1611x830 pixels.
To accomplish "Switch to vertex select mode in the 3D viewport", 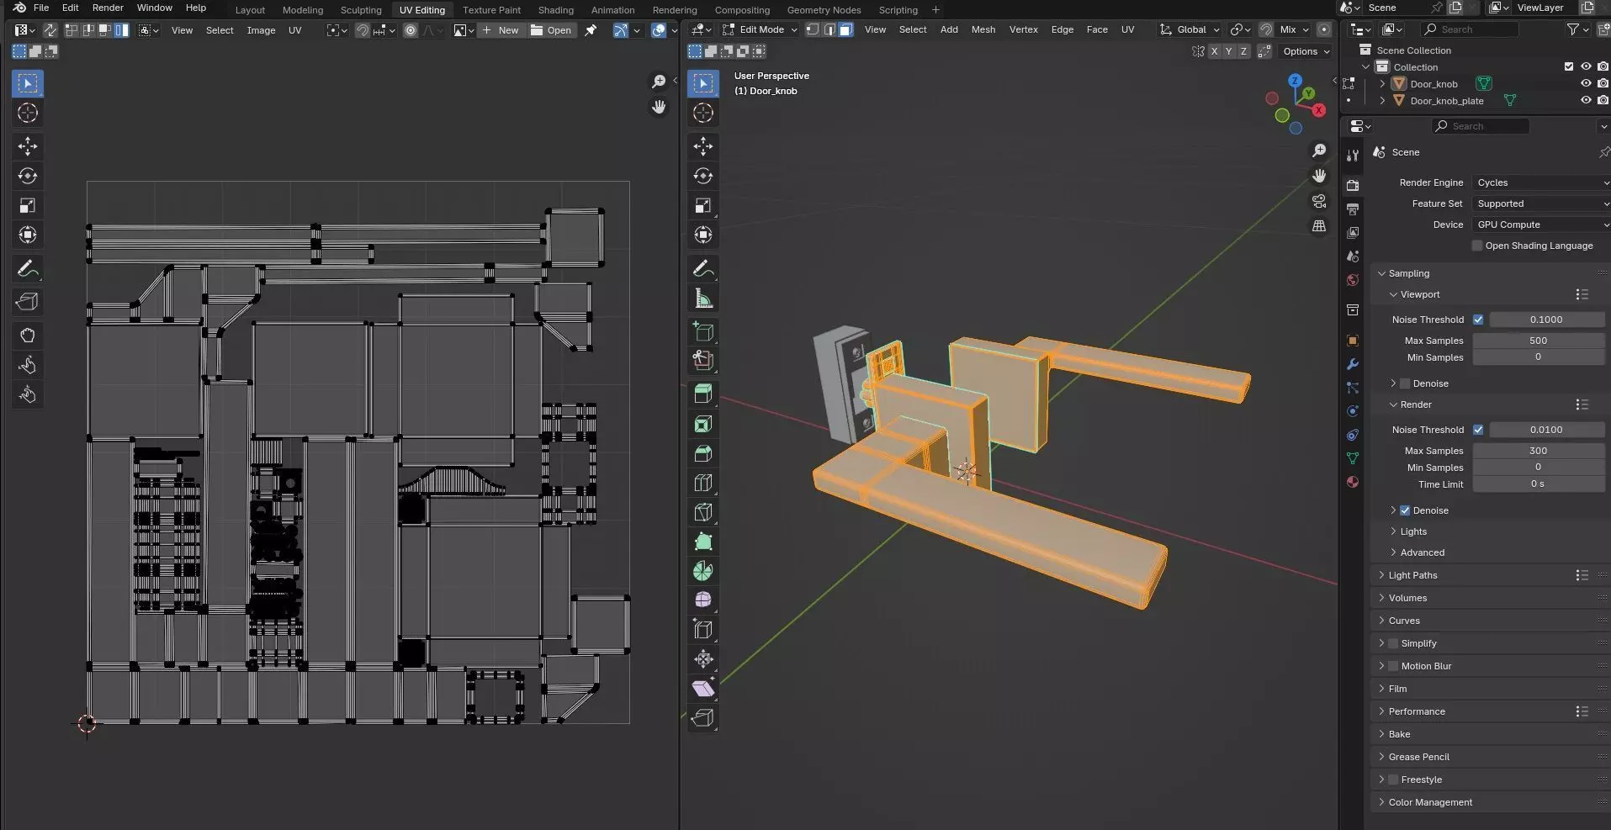I will [813, 29].
